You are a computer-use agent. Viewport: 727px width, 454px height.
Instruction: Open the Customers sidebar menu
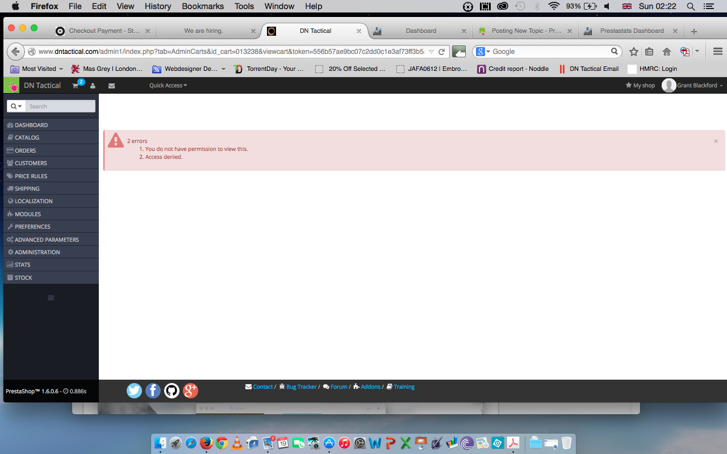pyautogui.click(x=51, y=163)
